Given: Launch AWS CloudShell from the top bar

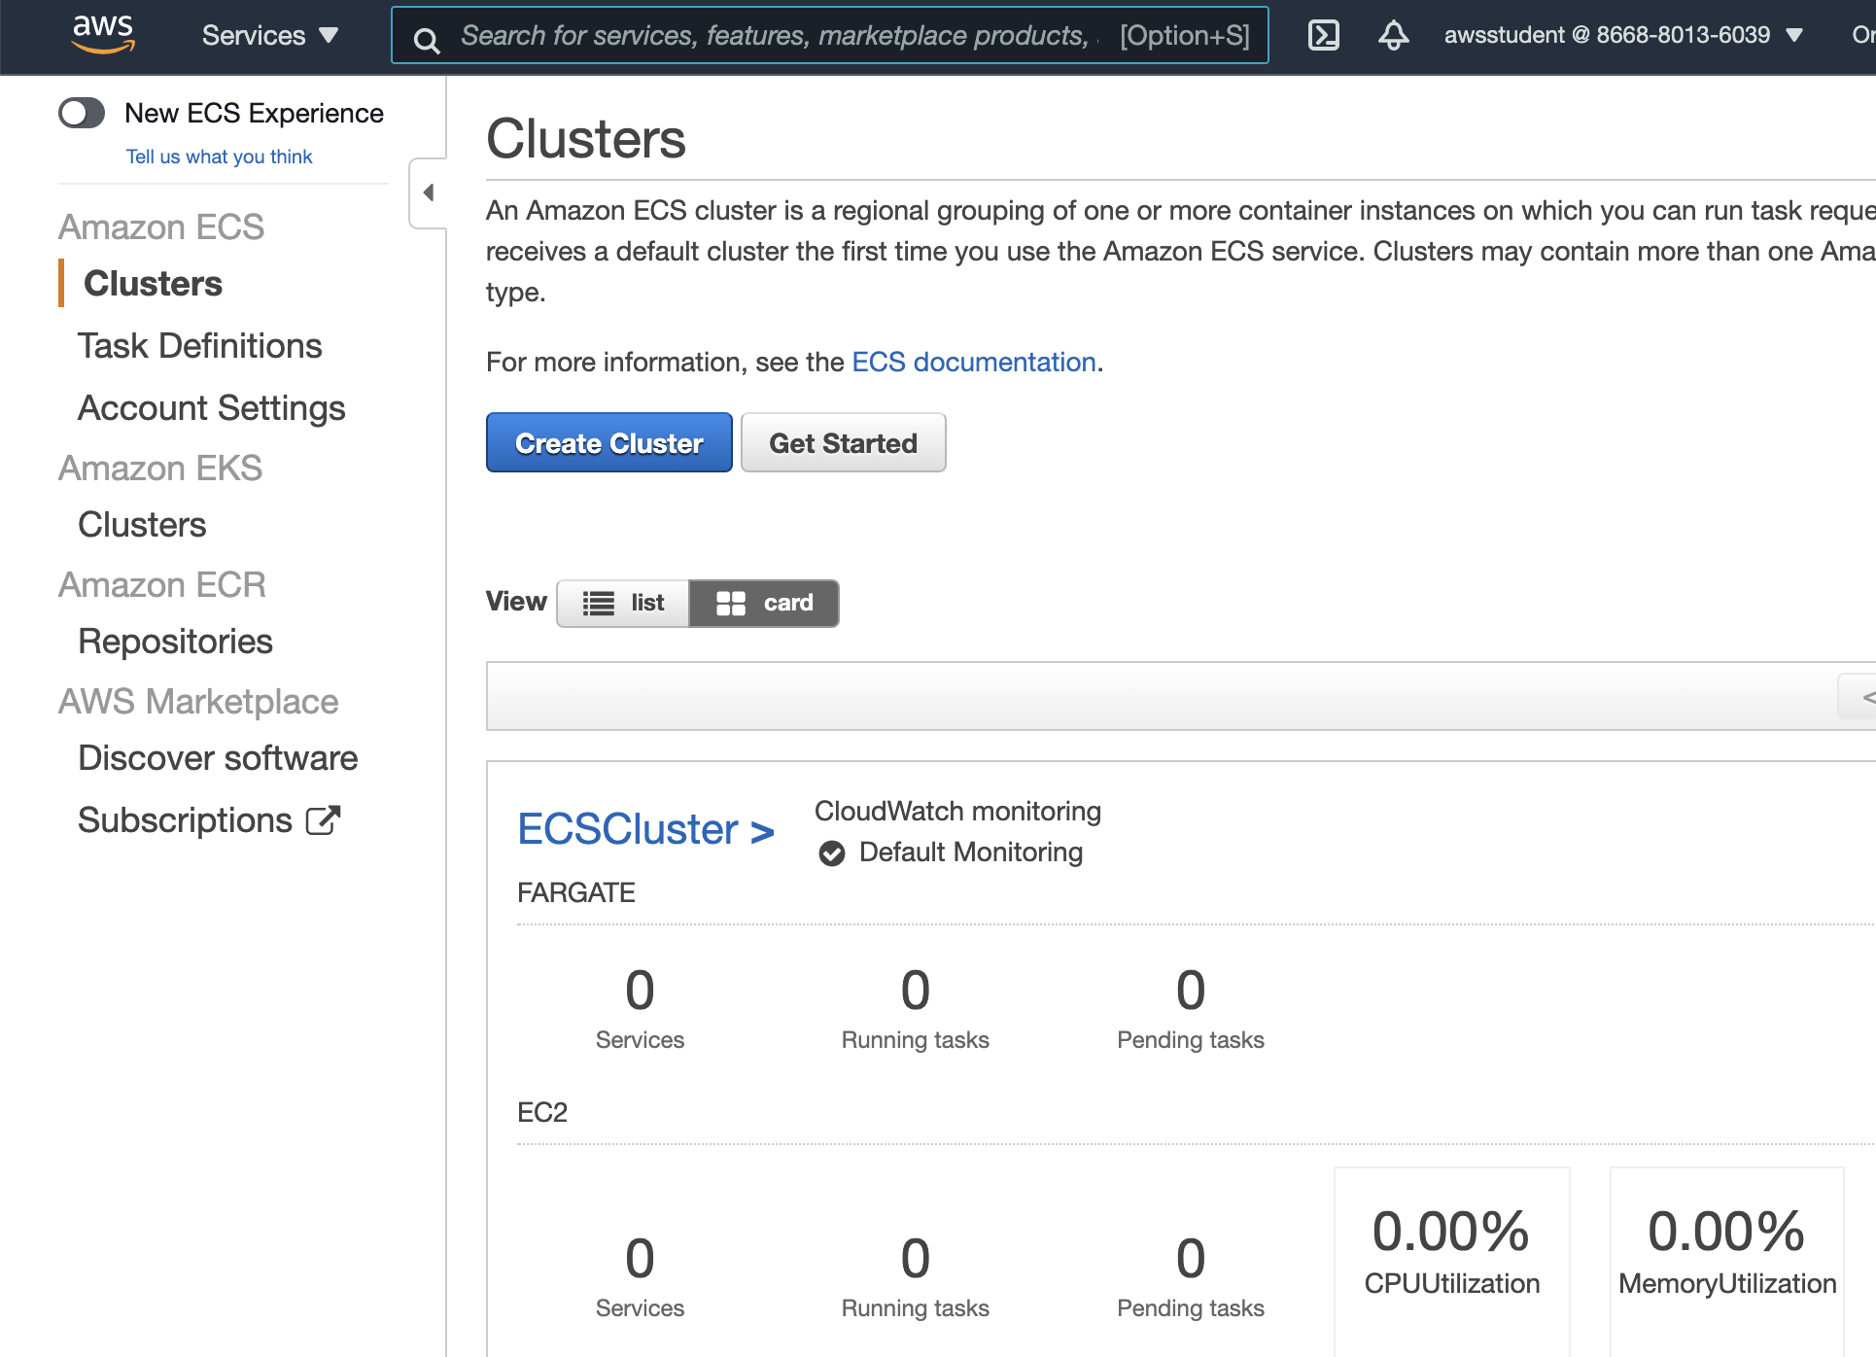Looking at the screenshot, I should click(1323, 35).
